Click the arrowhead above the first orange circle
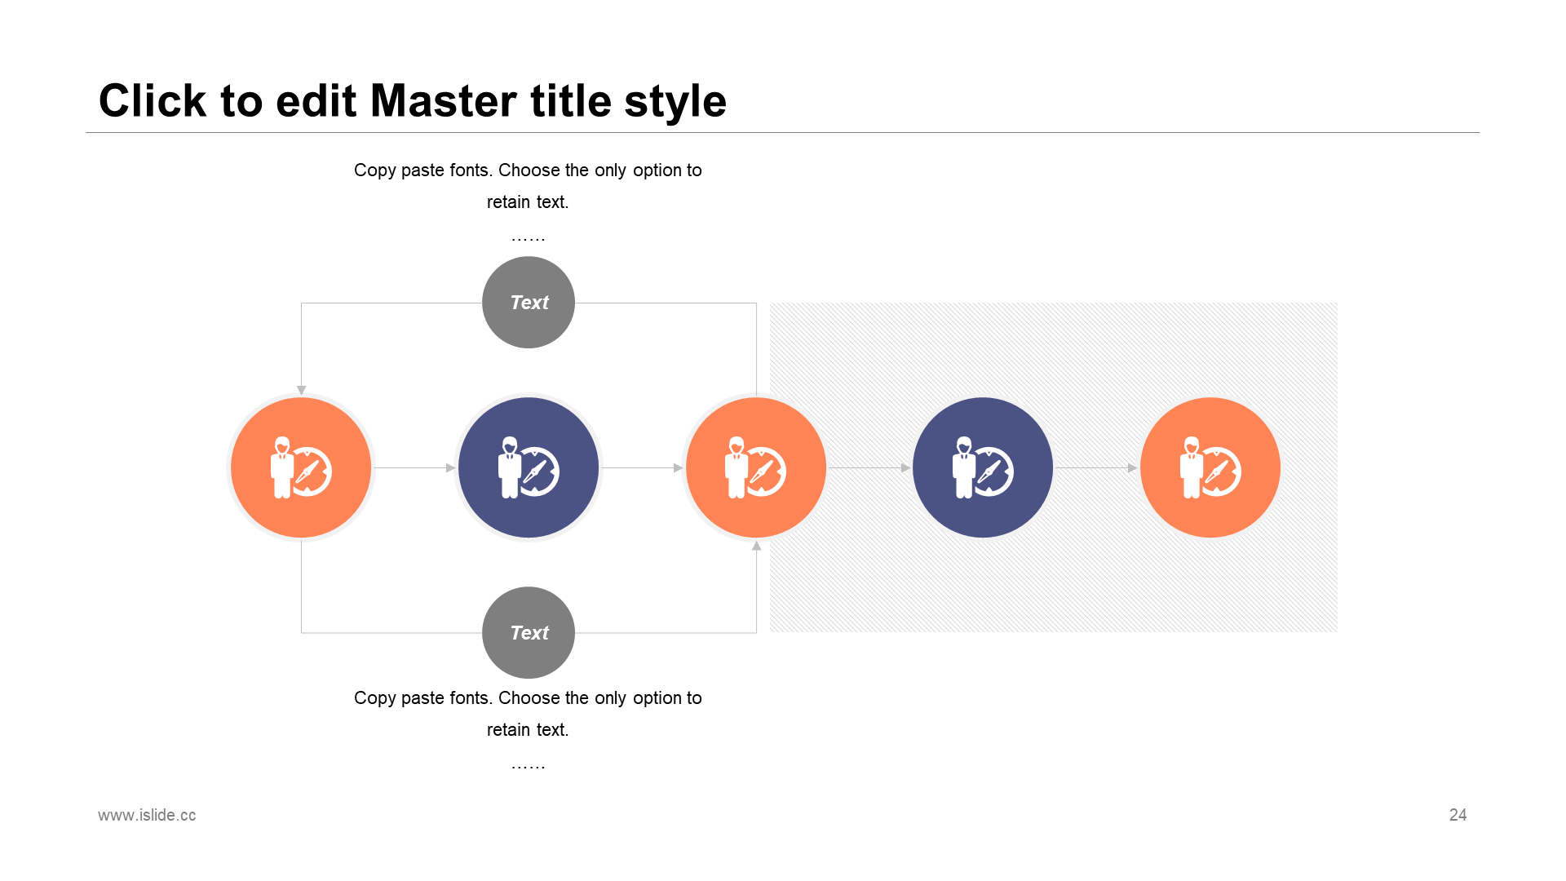This screenshot has width=1566, height=881. coord(301,390)
